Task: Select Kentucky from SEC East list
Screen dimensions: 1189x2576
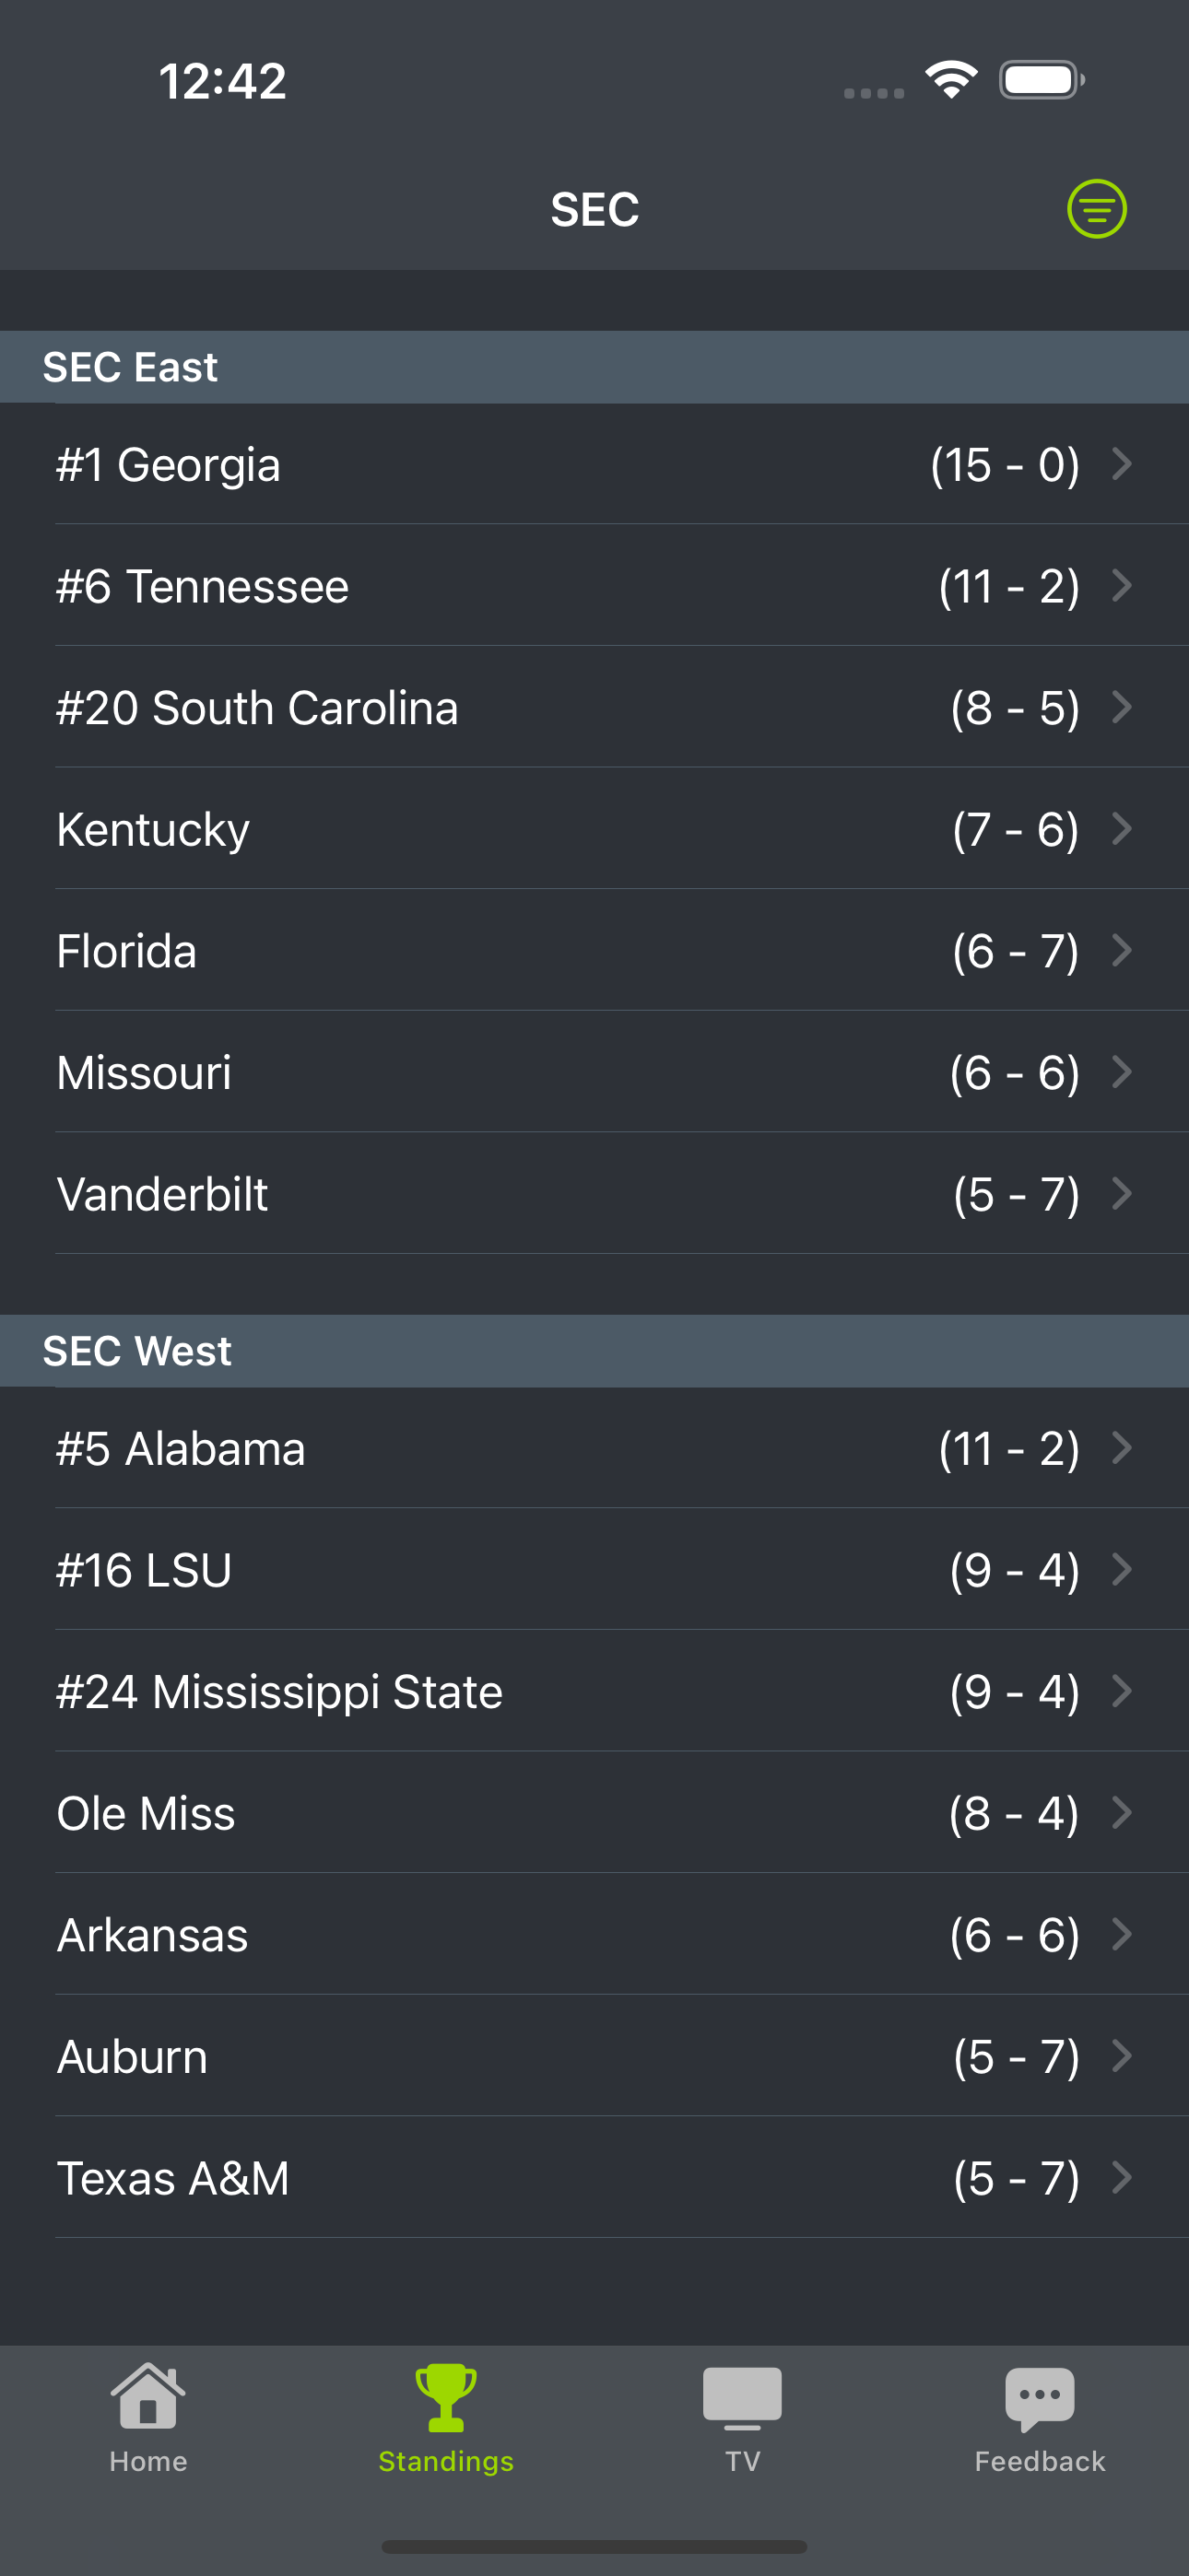Action: 594,829
